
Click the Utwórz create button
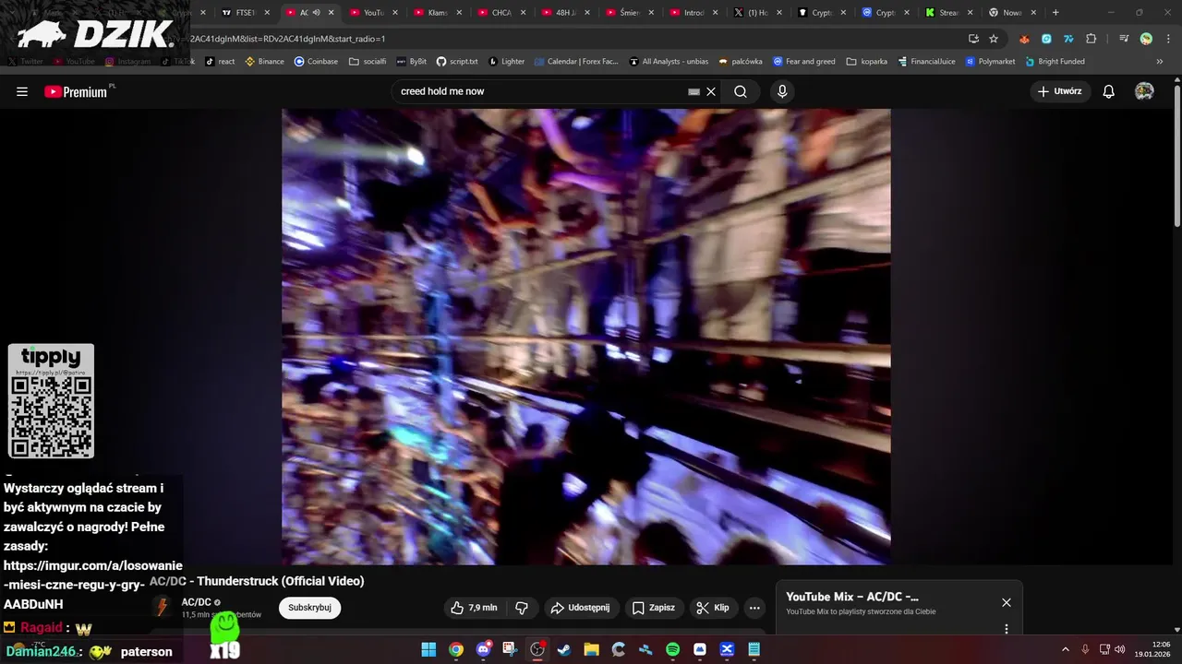click(x=1060, y=91)
